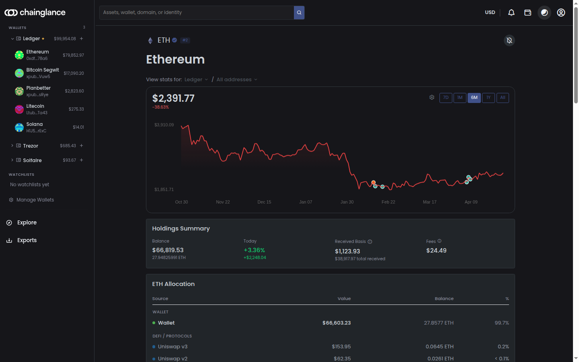Click Received Basis info icon
The width and height of the screenshot is (579, 362).
(370, 242)
